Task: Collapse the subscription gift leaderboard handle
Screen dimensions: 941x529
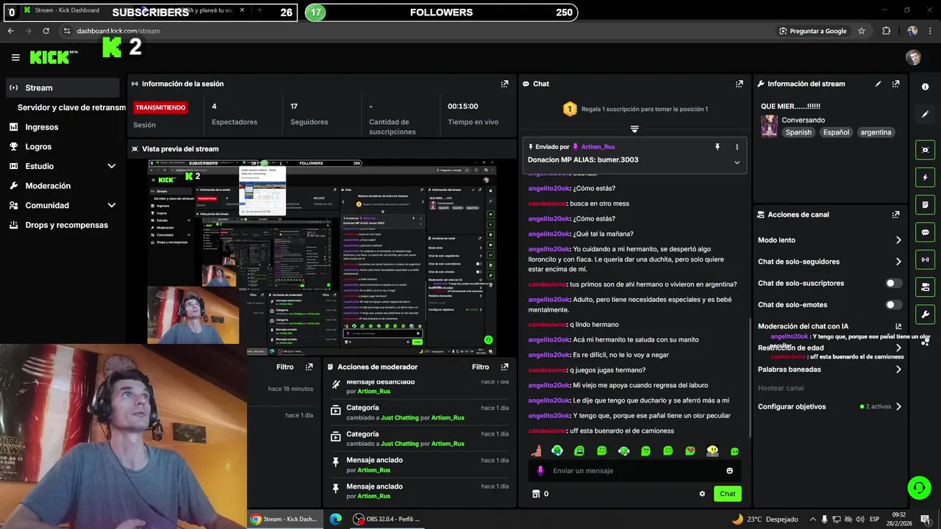Action: 634,129
